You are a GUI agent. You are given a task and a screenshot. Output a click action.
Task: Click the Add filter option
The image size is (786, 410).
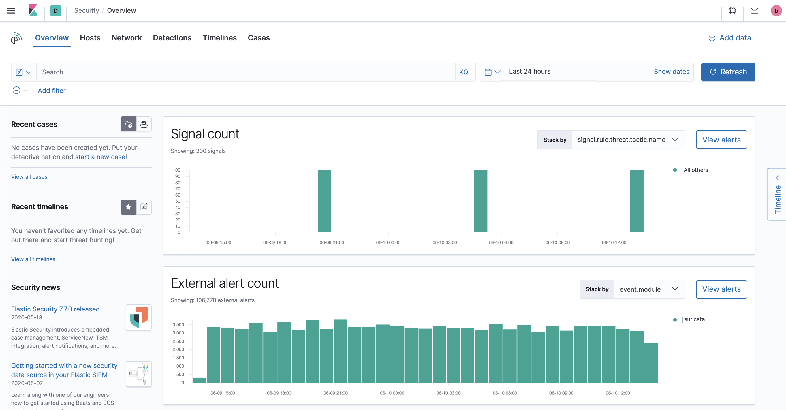[48, 91]
